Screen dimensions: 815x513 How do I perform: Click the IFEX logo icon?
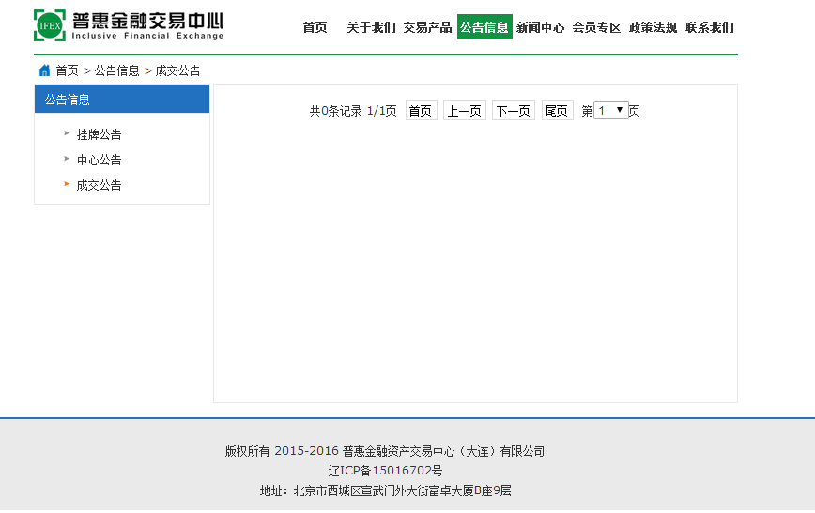(50, 25)
